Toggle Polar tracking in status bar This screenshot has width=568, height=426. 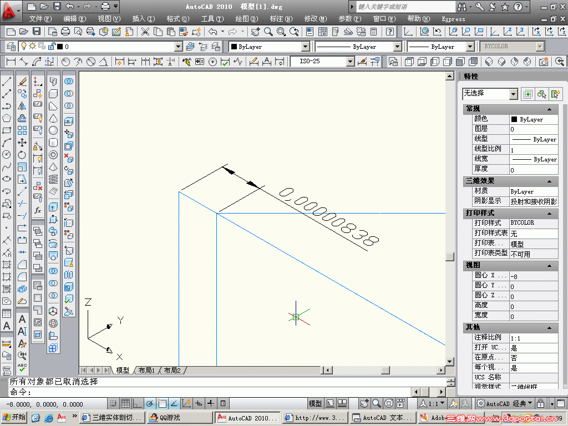pyautogui.click(x=150, y=403)
